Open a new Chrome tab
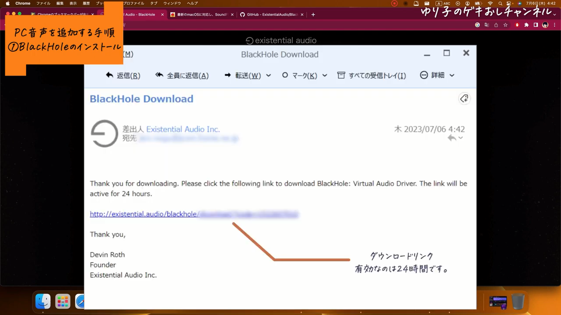 pyautogui.click(x=313, y=14)
